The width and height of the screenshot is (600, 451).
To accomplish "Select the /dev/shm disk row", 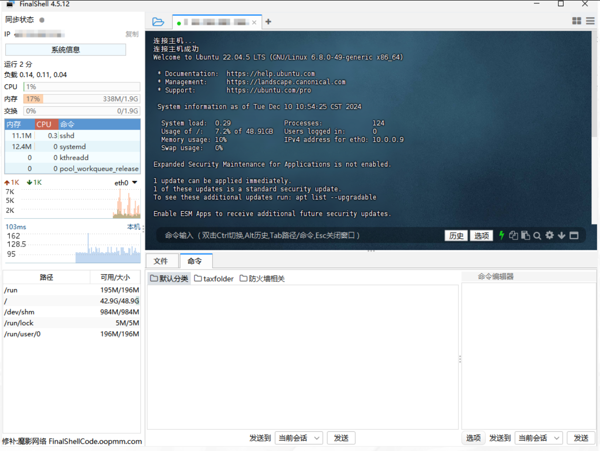I will pyautogui.click(x=71, y=312).
